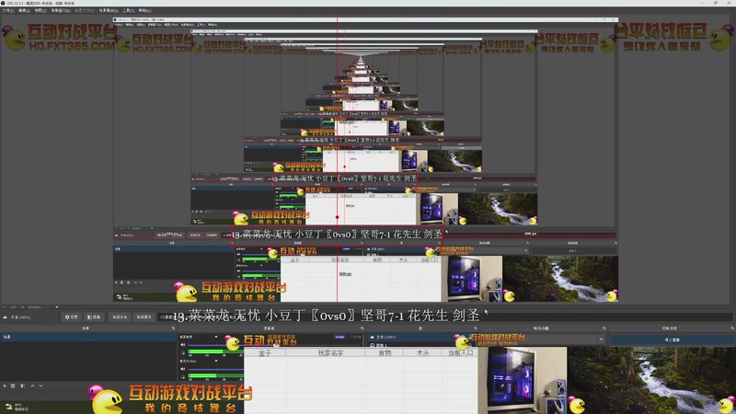The height and width of the screenshot is (414, 736).
Task: Add a new scene with the plus icon
Action: [x=5, y=385]
